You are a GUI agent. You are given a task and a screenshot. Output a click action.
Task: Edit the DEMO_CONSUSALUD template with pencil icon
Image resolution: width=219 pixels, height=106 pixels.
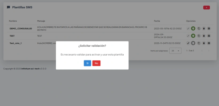[x=188, y=28]
